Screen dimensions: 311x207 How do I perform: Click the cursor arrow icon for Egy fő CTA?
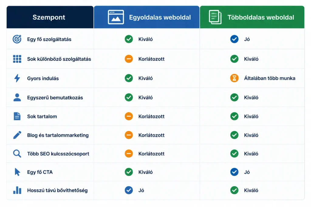coord(17,172)
